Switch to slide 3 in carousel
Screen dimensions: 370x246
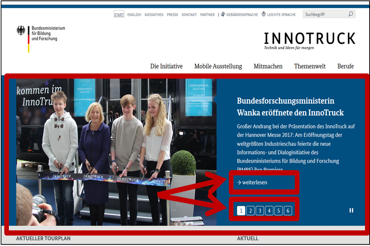click(x=260, y=211)
